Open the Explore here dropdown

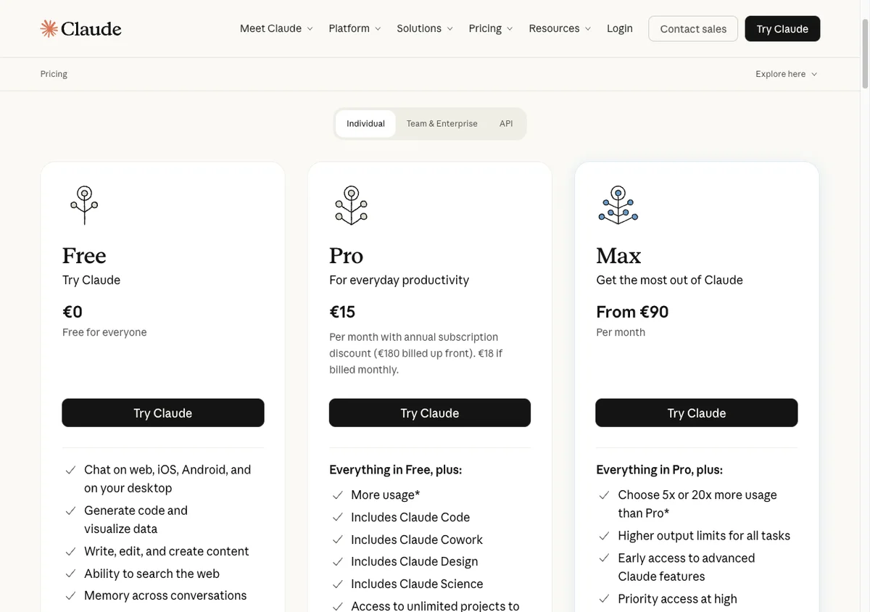point(786,74)
